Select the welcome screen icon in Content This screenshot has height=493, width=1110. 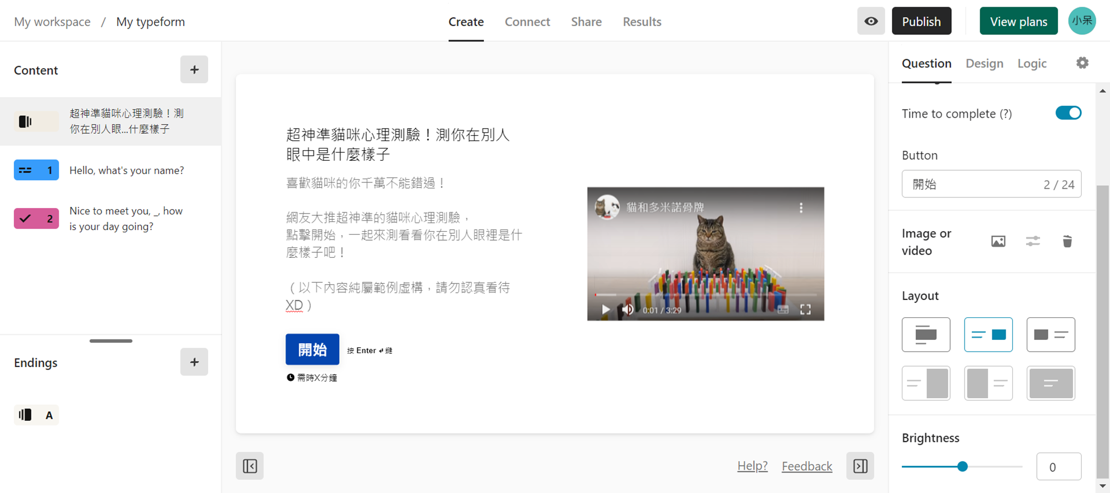pyautogui.click(x=36, y=121)
